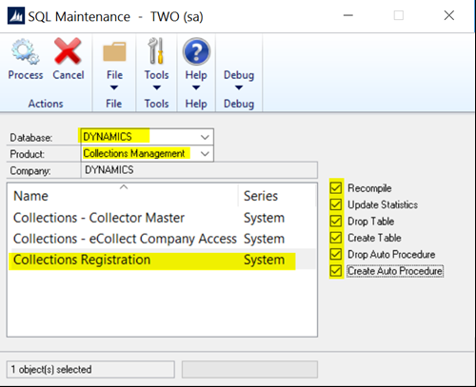Select the Collections Registration row
Image resolution: width=476 pixels, height=387 pixels.
(162, 260)
